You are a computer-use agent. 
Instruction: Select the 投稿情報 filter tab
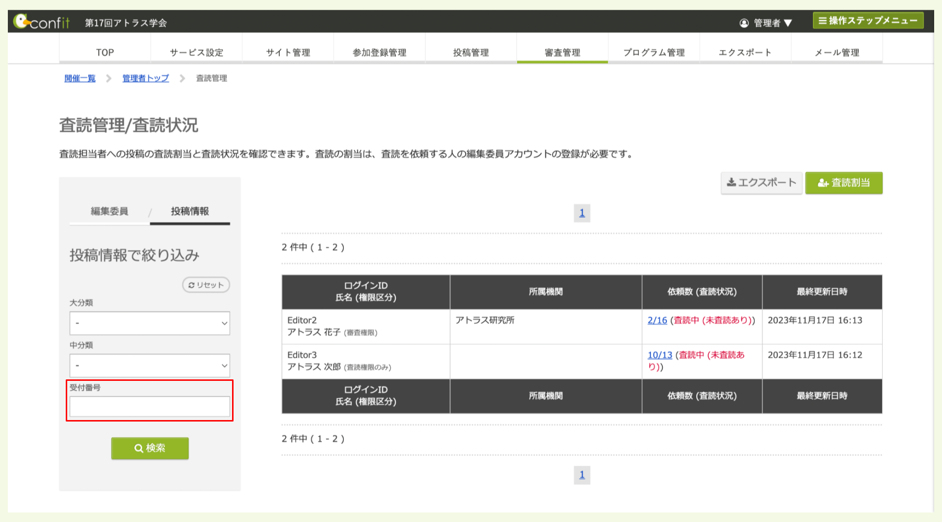tap(190, 211)
